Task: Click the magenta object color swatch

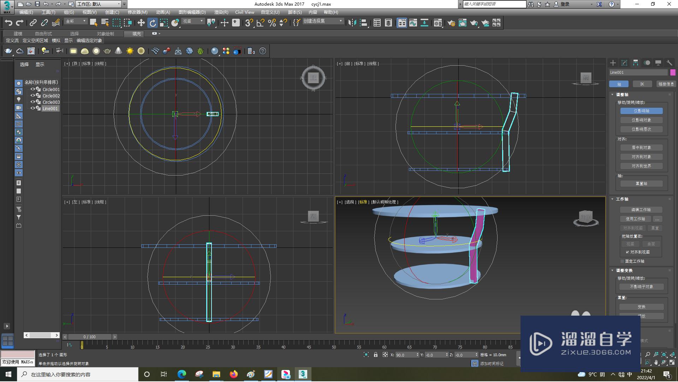Action: 673,72
